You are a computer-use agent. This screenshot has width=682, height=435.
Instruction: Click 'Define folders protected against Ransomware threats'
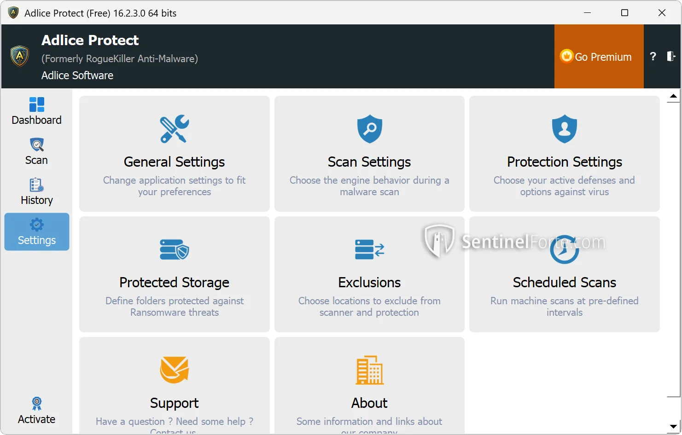175,307
